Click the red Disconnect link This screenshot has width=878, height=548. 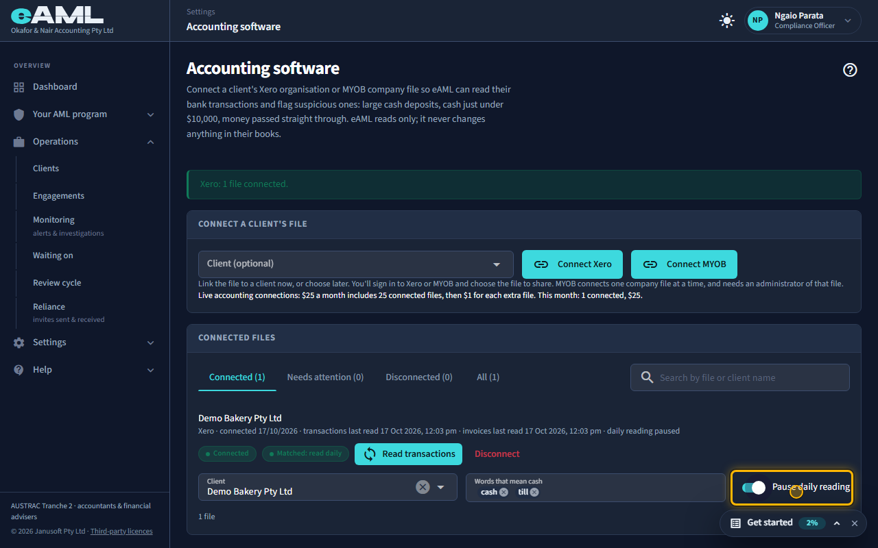coord(497,454)
